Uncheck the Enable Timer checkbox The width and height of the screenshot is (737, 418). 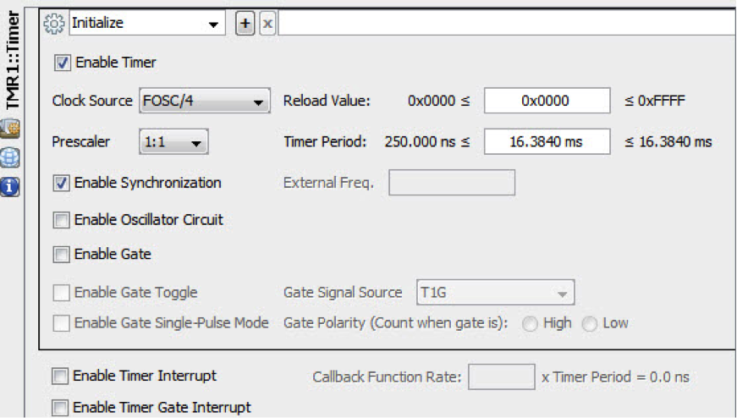coord(63,62)
